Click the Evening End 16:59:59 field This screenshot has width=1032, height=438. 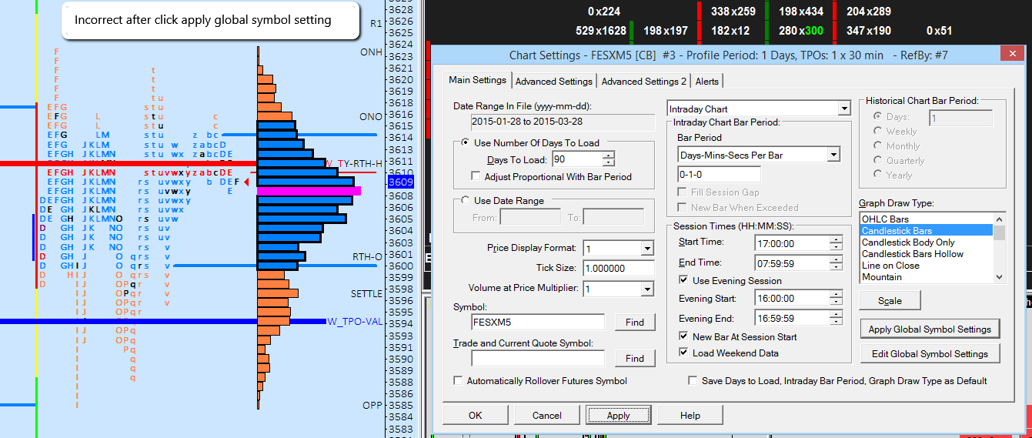pos(793,318)
